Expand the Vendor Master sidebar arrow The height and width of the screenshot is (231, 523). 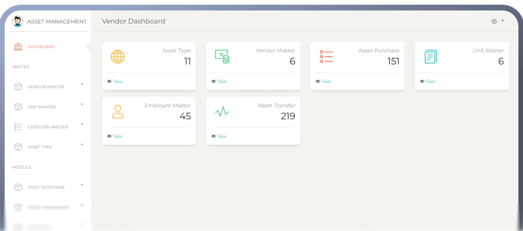(82, 84)
